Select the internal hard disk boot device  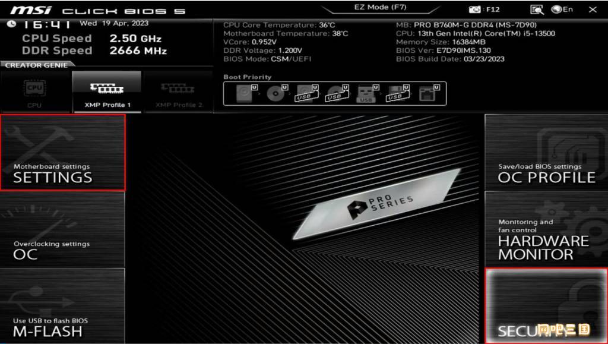click(246, 93)
